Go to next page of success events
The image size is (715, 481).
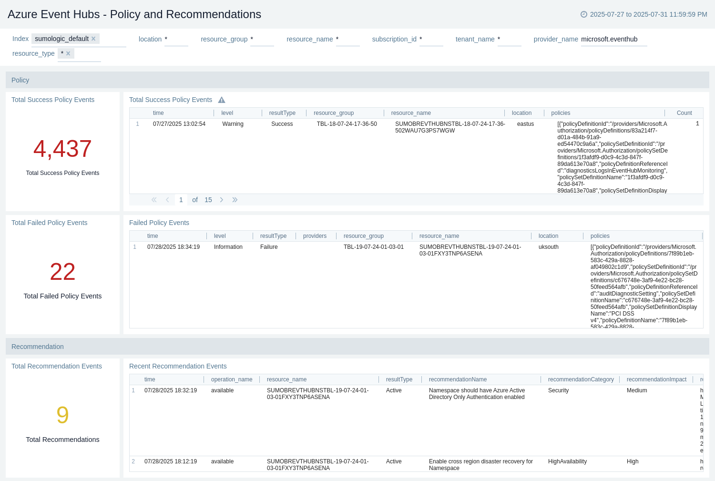(222, 200)
